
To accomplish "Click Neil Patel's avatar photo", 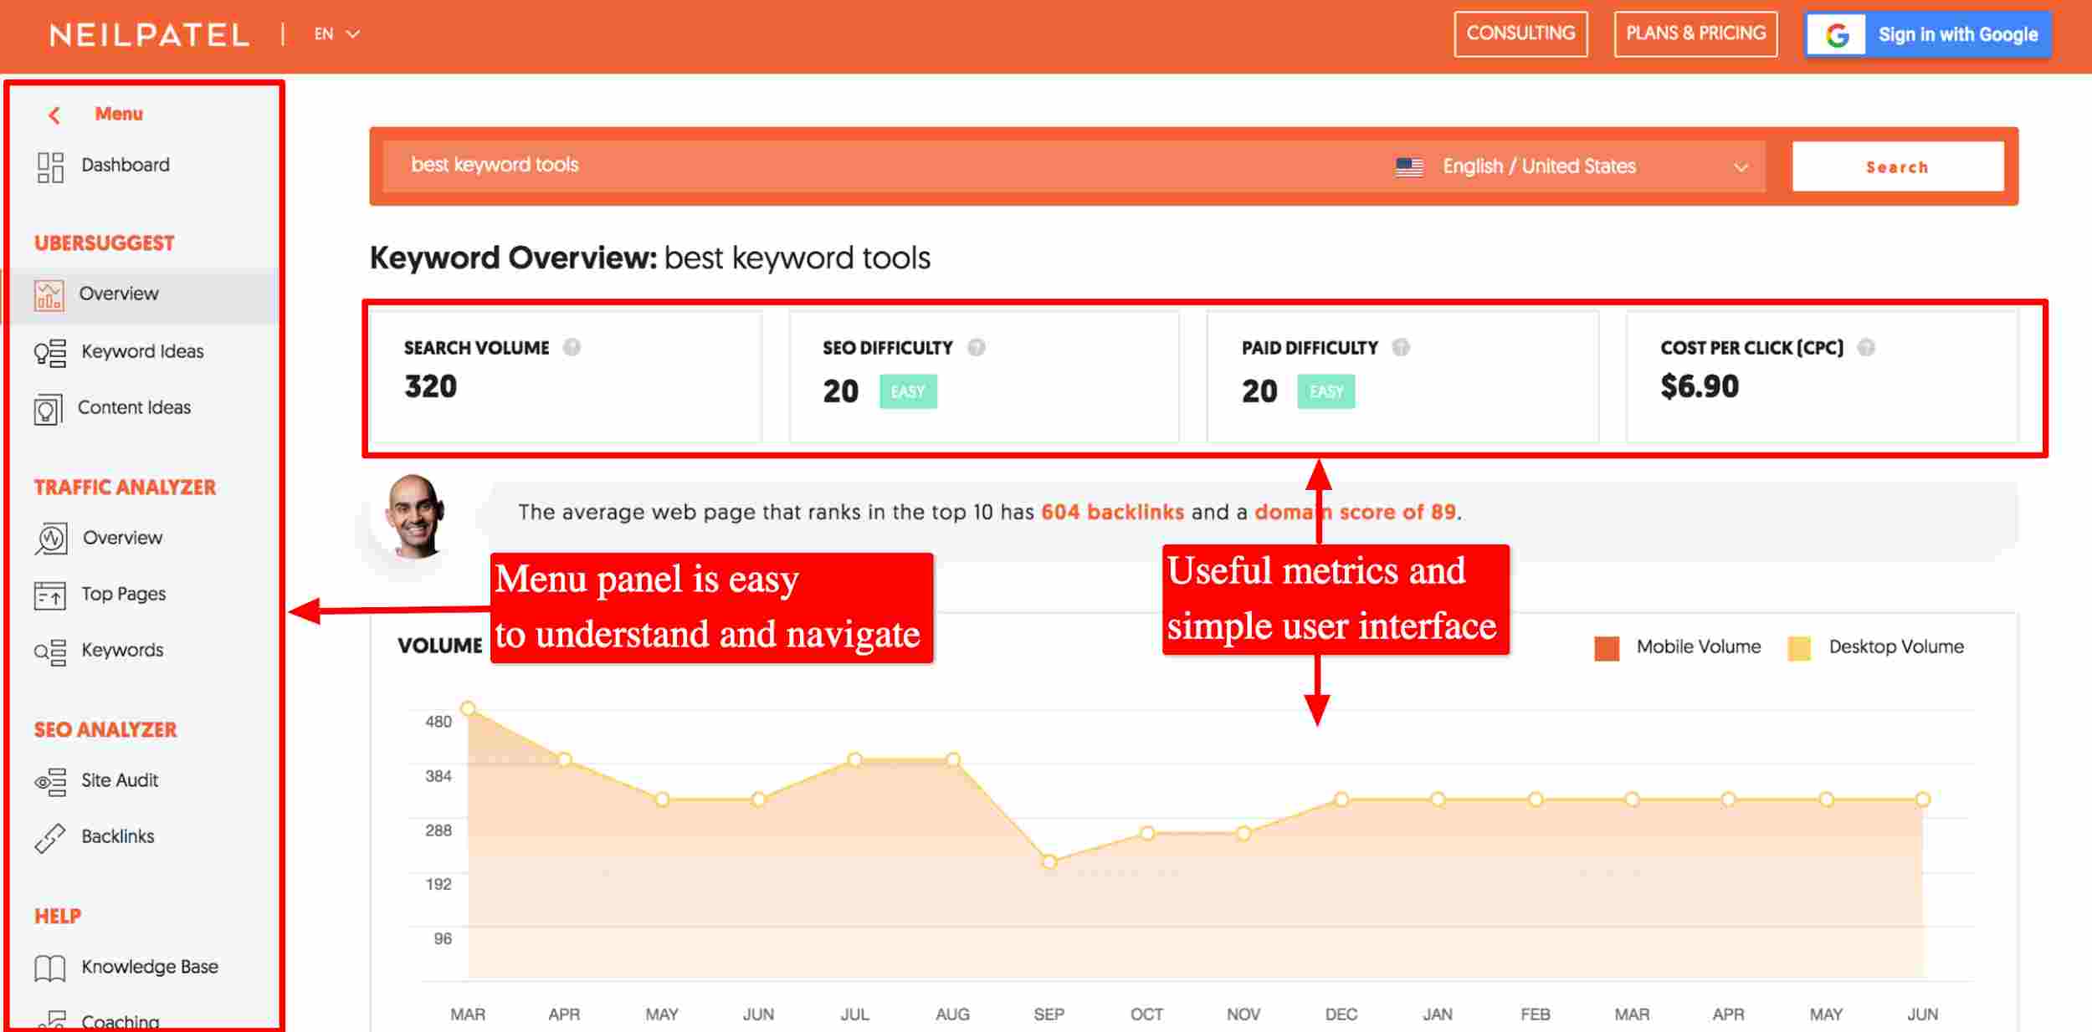I will (x=414, y=517).
